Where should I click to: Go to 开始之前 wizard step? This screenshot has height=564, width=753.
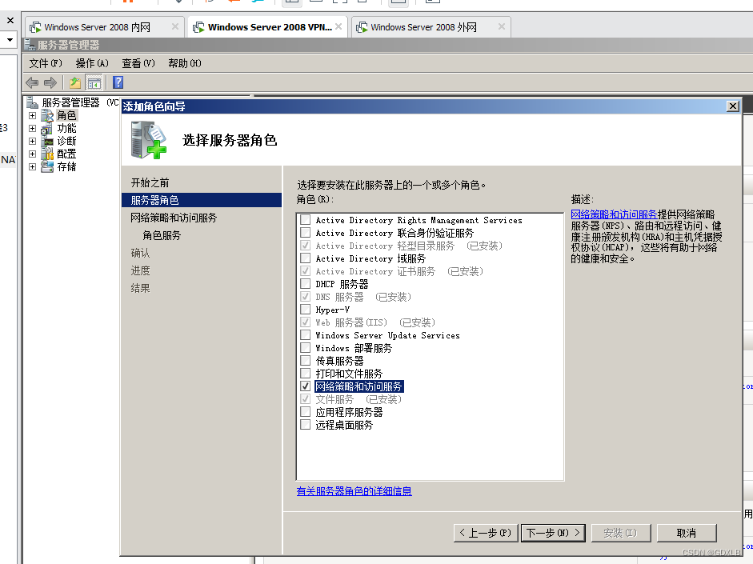(x=150, y=182)
